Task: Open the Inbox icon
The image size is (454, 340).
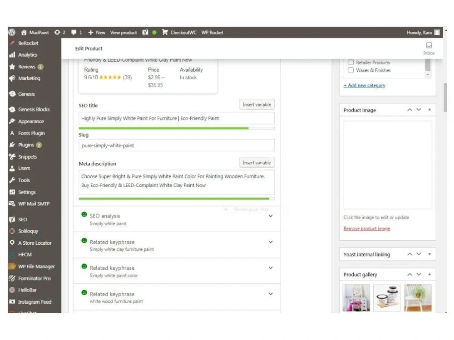Action: click(429, 45)
